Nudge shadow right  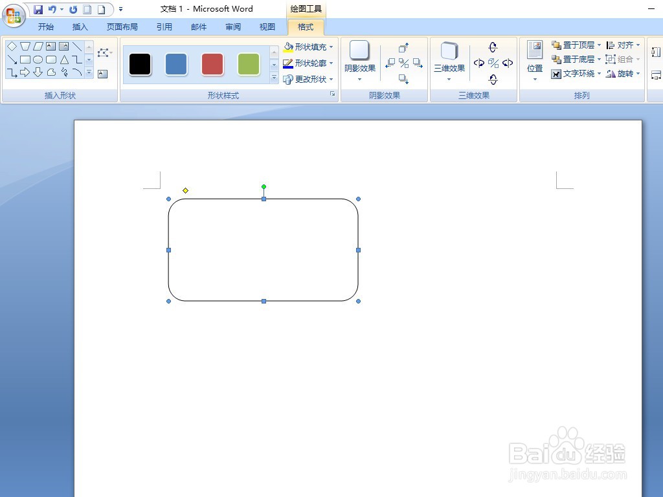point(418,63)
